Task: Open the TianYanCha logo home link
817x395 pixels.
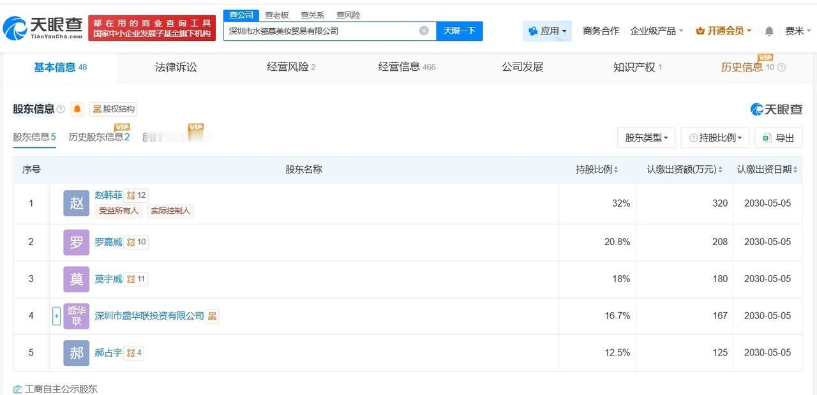Action: 43,27
